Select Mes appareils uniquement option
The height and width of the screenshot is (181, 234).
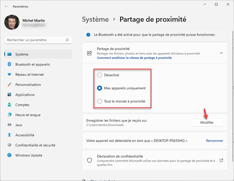[x=100, y=88]
